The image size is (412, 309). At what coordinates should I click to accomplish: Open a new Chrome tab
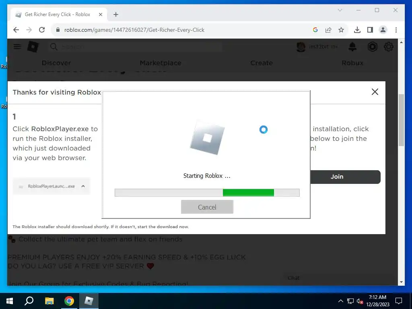pos(116,14)
